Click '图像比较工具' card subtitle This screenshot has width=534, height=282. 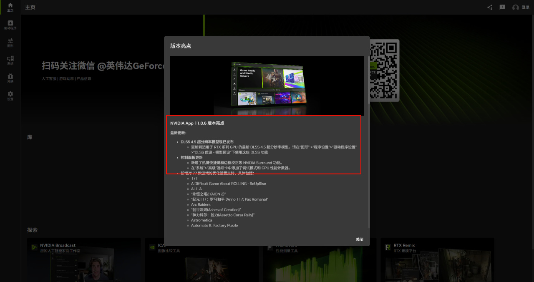click(169, 251)
